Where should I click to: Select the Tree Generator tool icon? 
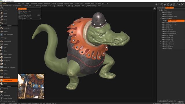1,35
